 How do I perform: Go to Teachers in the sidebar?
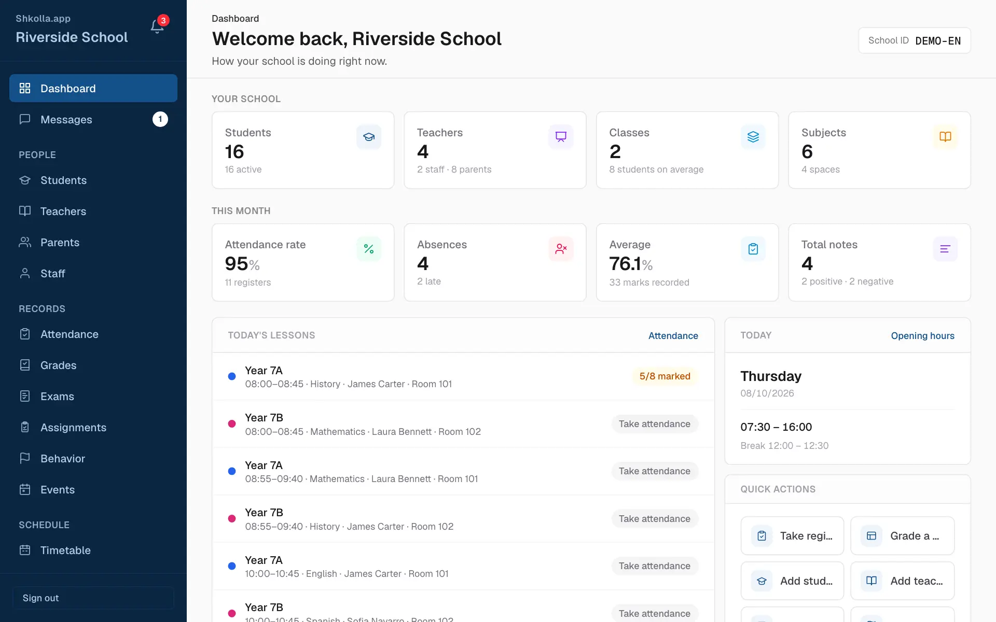93,211
